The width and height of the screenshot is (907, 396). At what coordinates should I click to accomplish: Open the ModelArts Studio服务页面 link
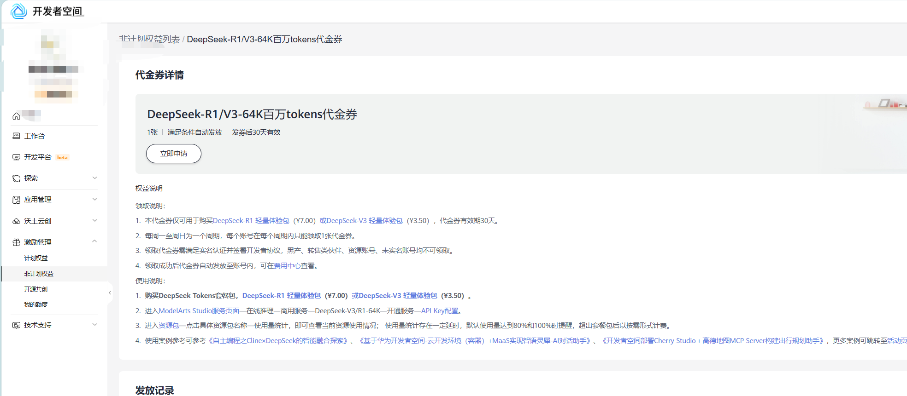click(199, 311)
